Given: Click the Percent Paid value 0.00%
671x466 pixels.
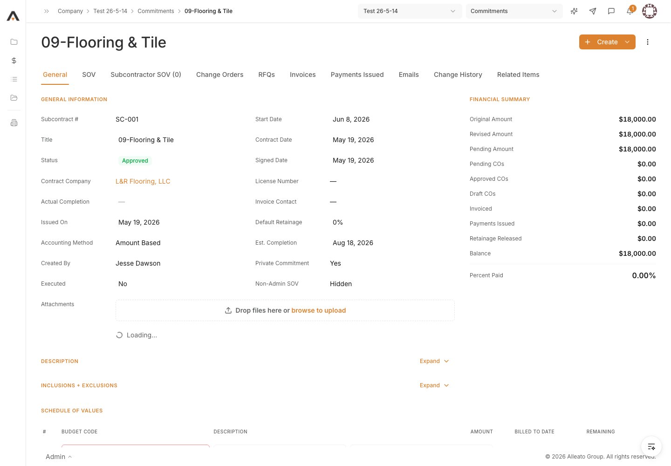Looking at the screenshot, I should coord(644,275).
